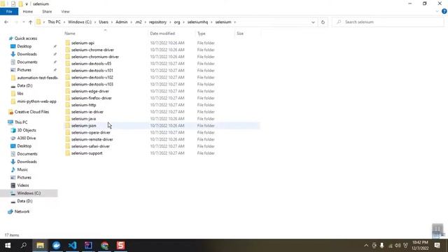Select the selenium-devtools-v101 folder
Screen dimensions: 448x252
tap(92, 70)
